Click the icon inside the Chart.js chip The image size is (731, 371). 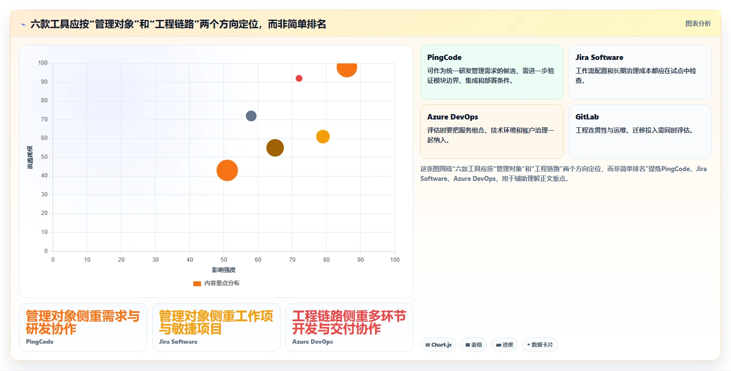click(428, 345)
